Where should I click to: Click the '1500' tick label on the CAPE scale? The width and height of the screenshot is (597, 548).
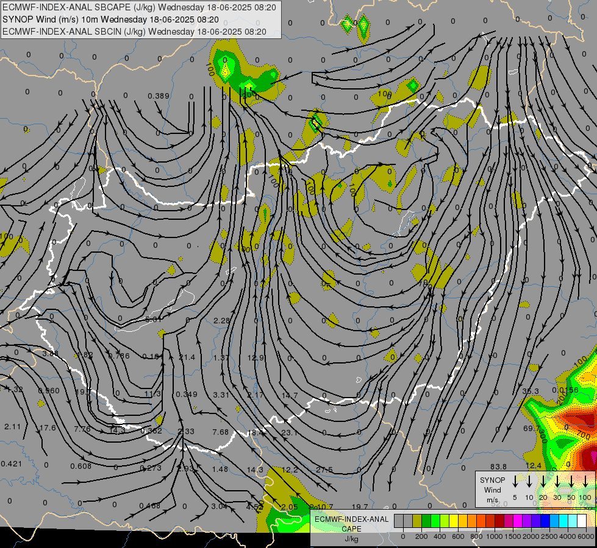(513, 536)
